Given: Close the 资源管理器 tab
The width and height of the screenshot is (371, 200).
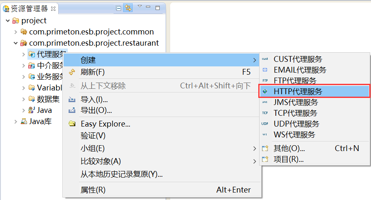Looking at the screenshot, I should click(x=53, y=9).
